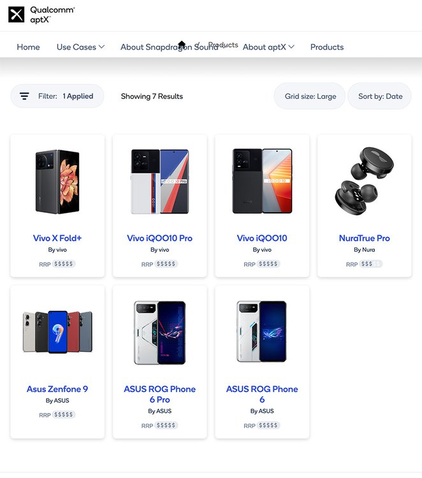Expand the Use Cases menu

pos(80,47)
